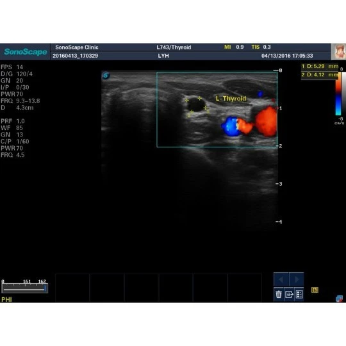
Task: Select the first empty thumbnail slot
Action: [72, 288]
